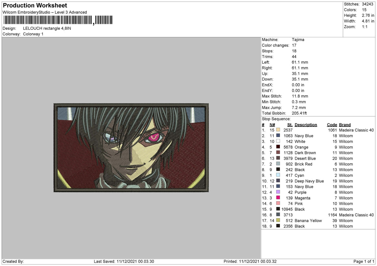This screenshot has width=377, height=266.
Task: Click stitch count '5678' for Orange
Action: (288, 147)
